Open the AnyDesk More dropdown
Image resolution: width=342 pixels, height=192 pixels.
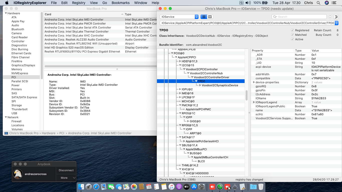click(66, 178)
